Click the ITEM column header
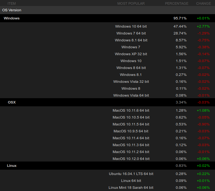Image resolution: width=215 pixels, height=191 pixels. click(x=12, y=3)
